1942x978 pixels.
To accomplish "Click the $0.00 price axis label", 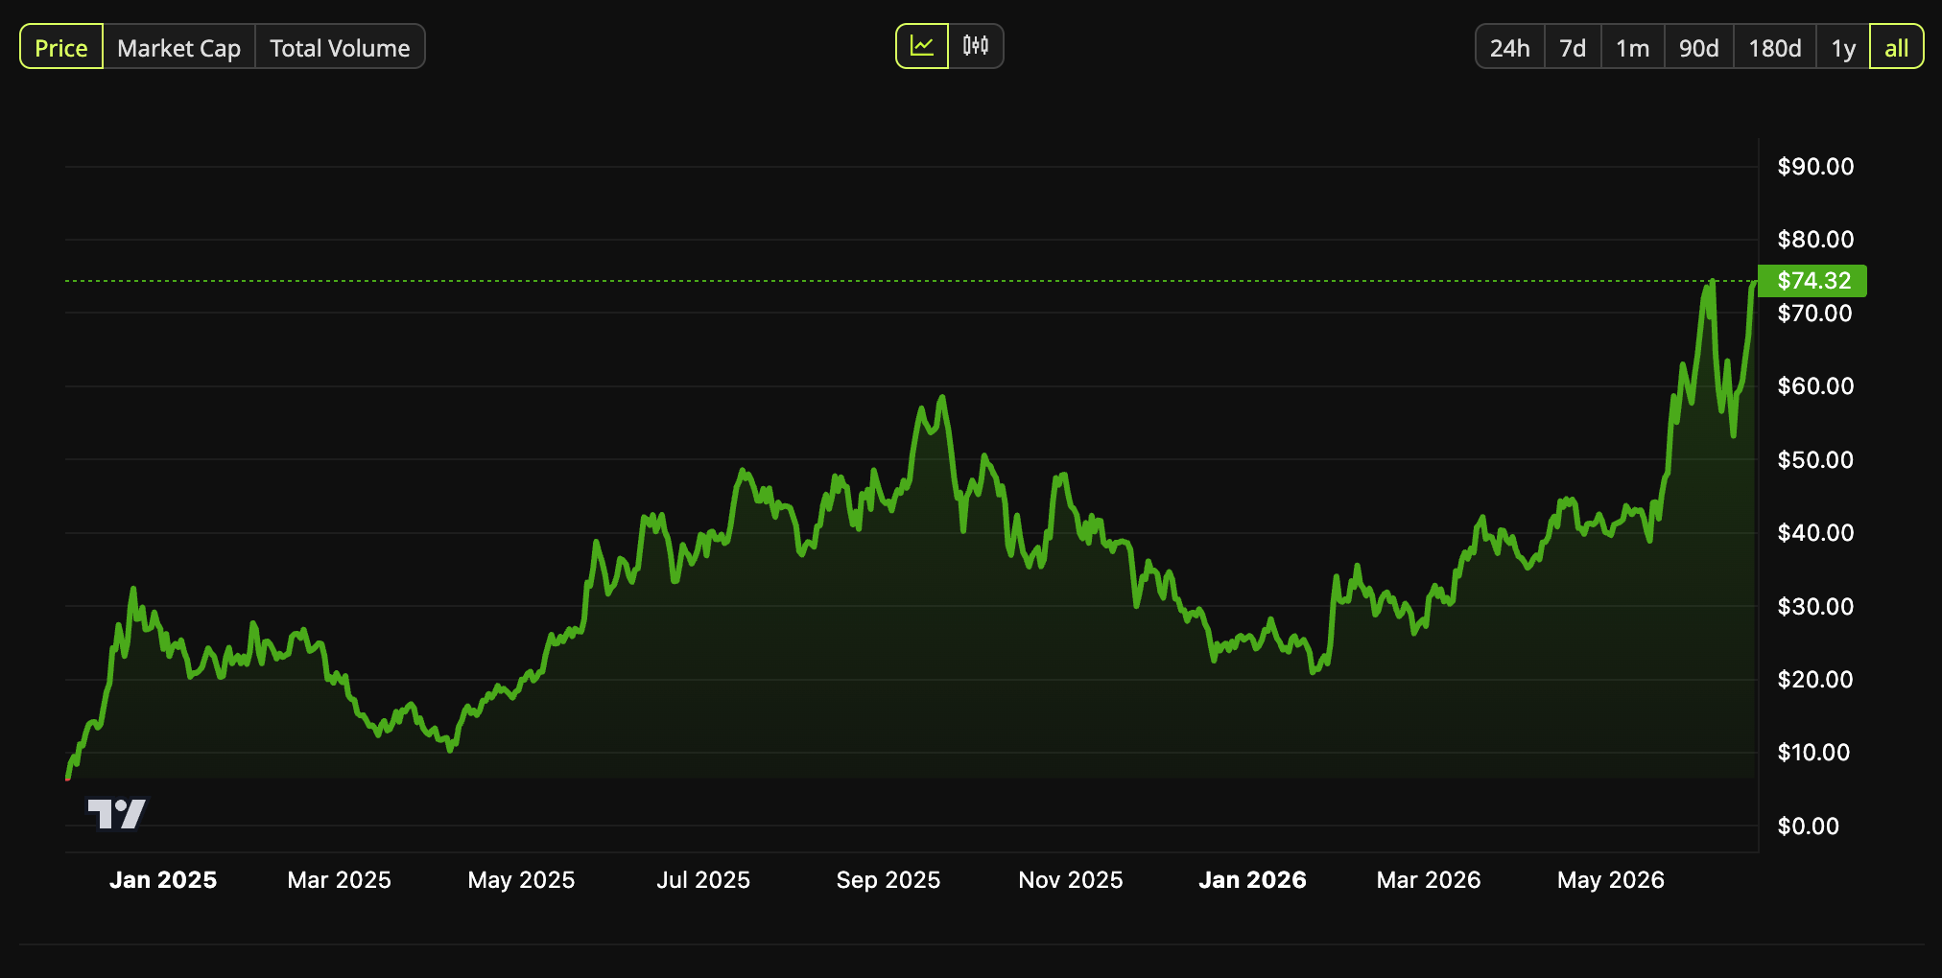I will [x=1808, y=827].
